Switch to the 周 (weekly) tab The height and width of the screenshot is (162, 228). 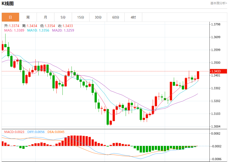tap(28, 17)
